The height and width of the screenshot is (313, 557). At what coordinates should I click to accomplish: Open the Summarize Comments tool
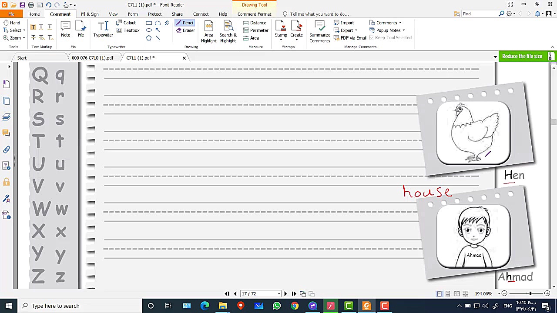point(319,32)
